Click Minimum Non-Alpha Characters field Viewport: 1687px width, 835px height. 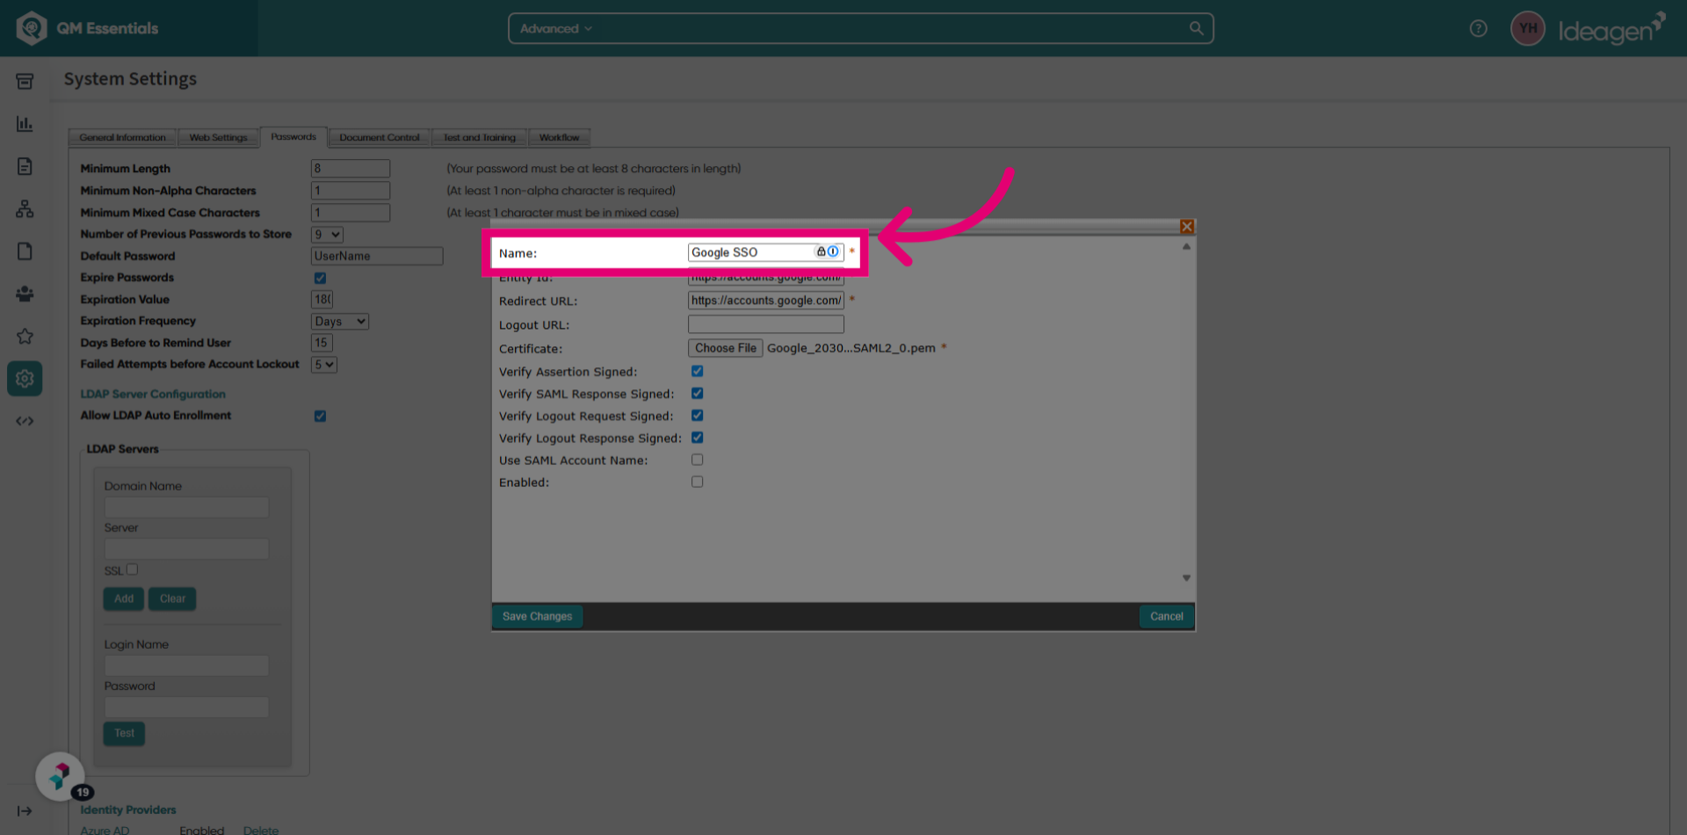coord(351,191)
